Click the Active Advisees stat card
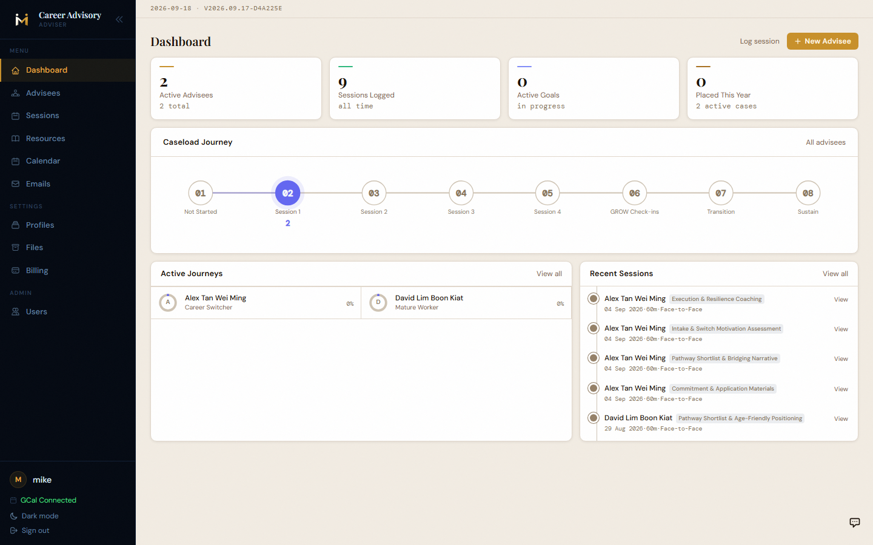This screenshot has width=873, height=545. coord(236,88)
